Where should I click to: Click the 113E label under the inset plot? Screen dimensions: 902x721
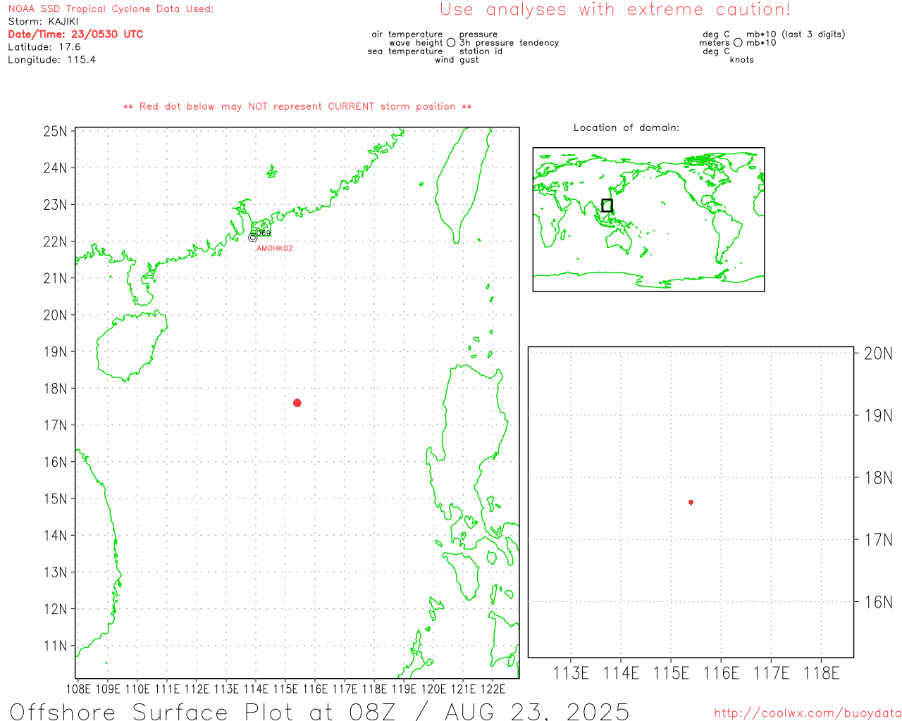point(571,674)
